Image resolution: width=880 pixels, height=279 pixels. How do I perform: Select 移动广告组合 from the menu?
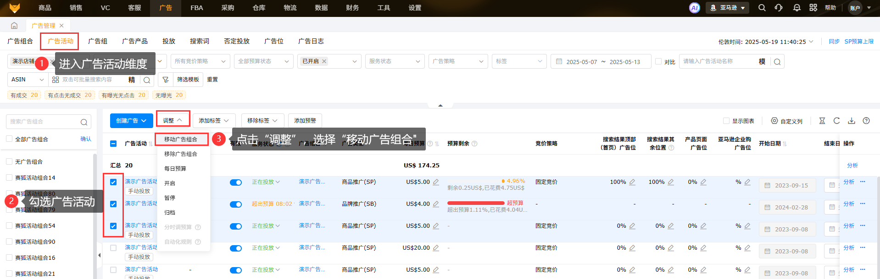point(181,139)
